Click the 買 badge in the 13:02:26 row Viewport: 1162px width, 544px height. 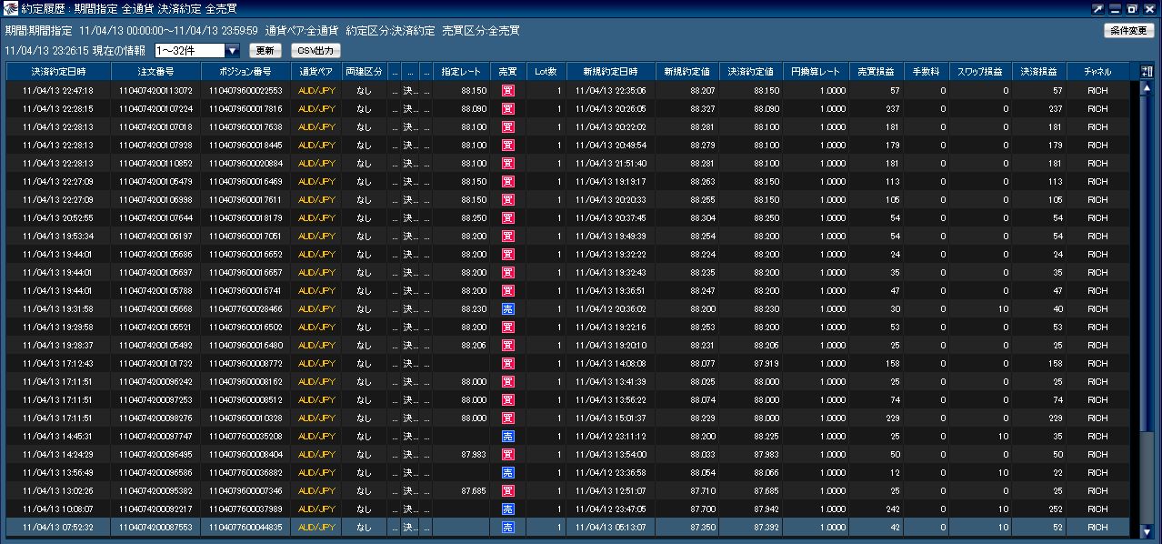508,491
